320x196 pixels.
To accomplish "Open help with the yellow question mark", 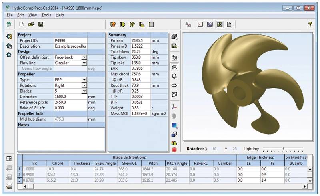I will (x=310, y=24).
